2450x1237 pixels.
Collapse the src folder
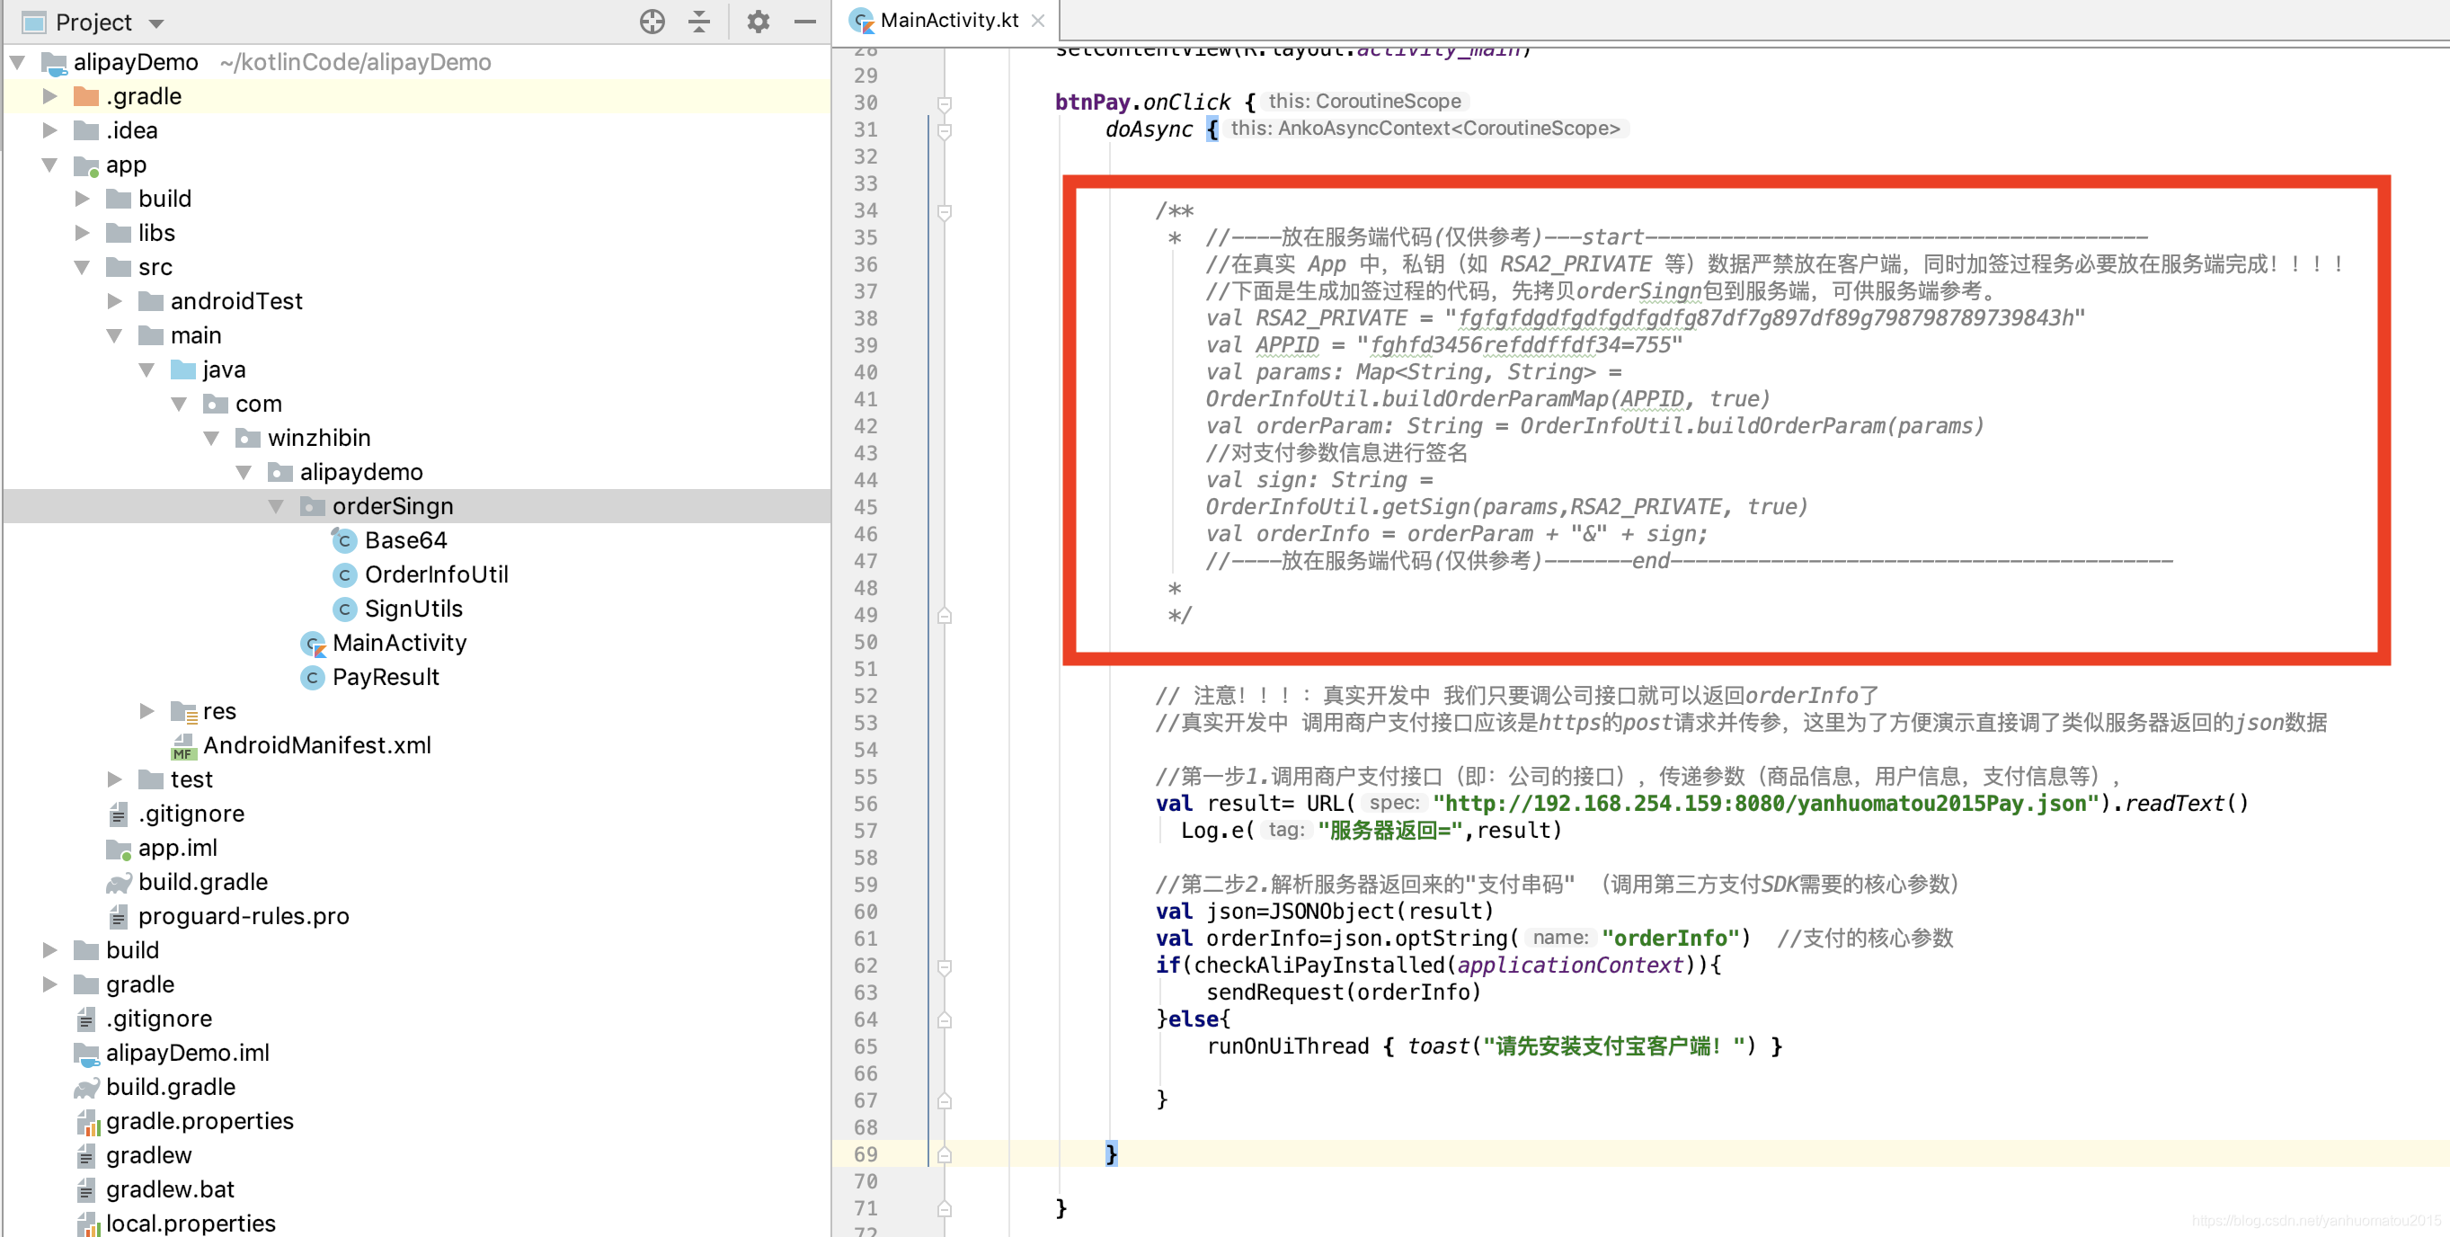tap(82, 267)
